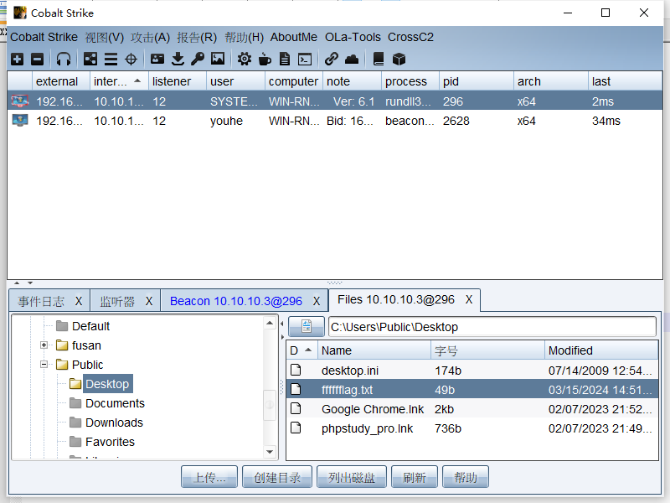This screenshot has height=503, width=670.
Task: Switch to pivot graph view icon
Action: coord(90,59)
